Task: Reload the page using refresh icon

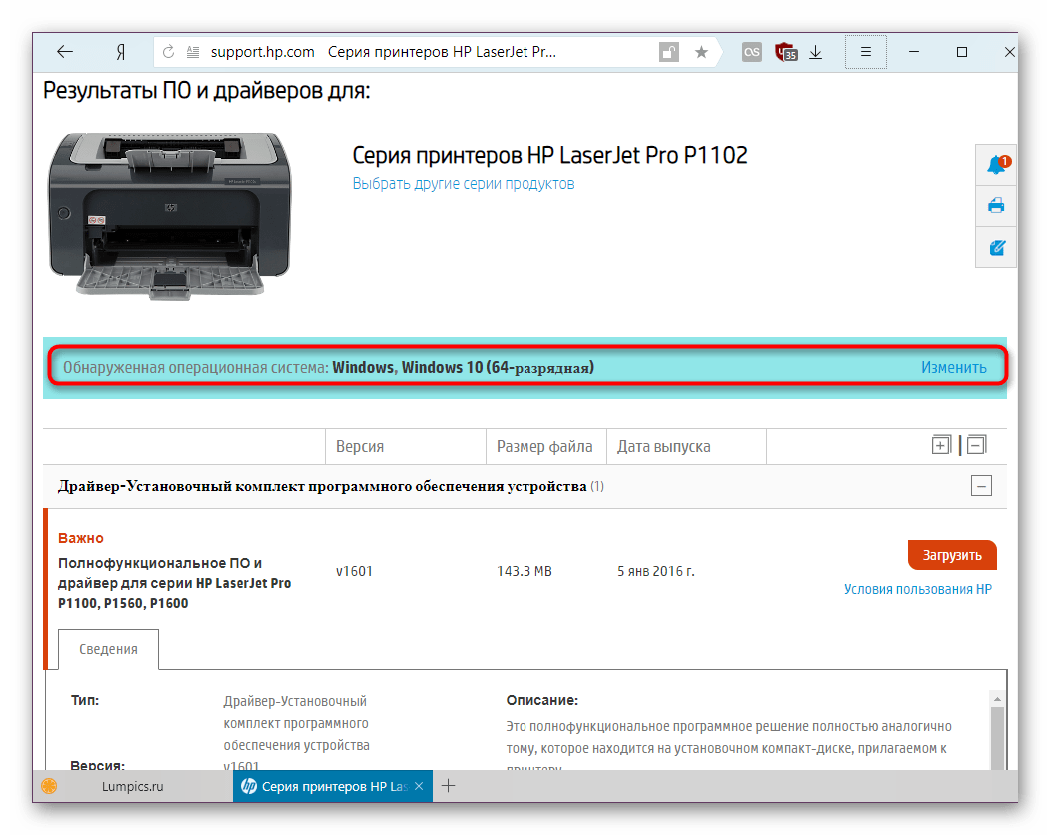Action: 169,52
